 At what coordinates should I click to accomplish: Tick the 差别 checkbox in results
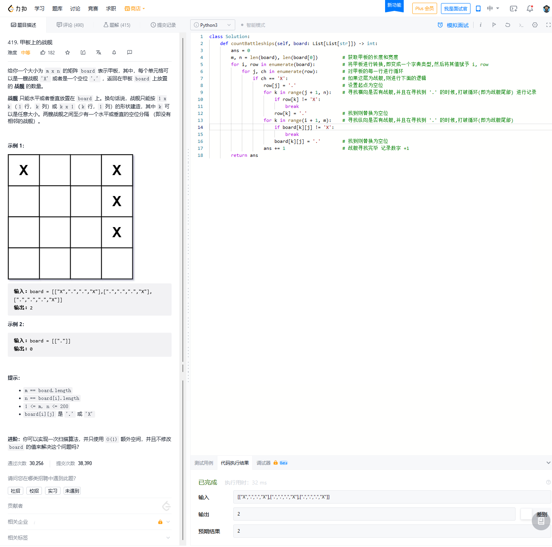tap(526, 514)
